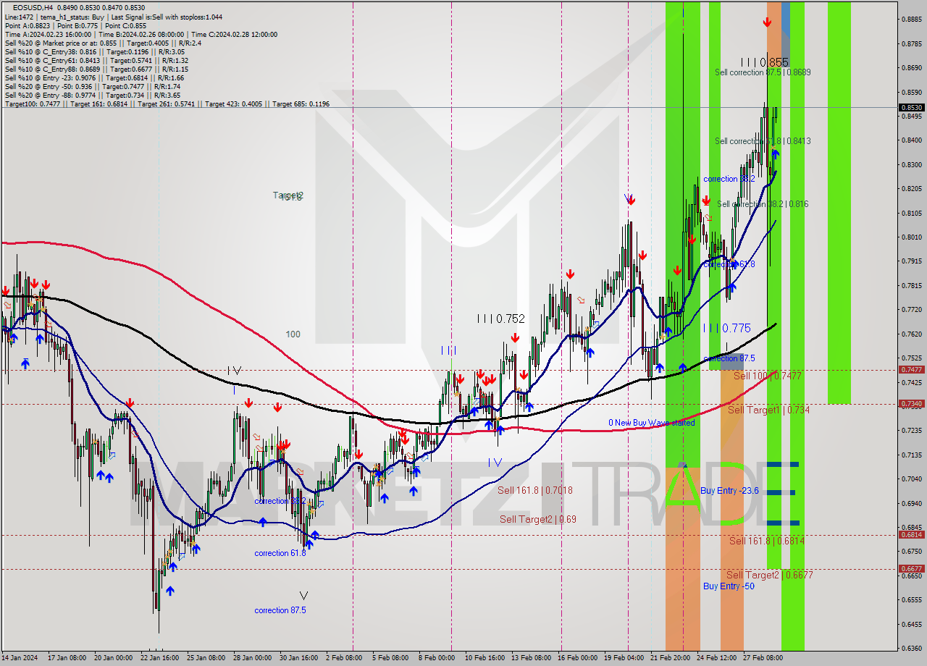Click the 'Sell Target2 | 0.6677' label
Viewport: 927px width, 666px height.
(770, 575)
